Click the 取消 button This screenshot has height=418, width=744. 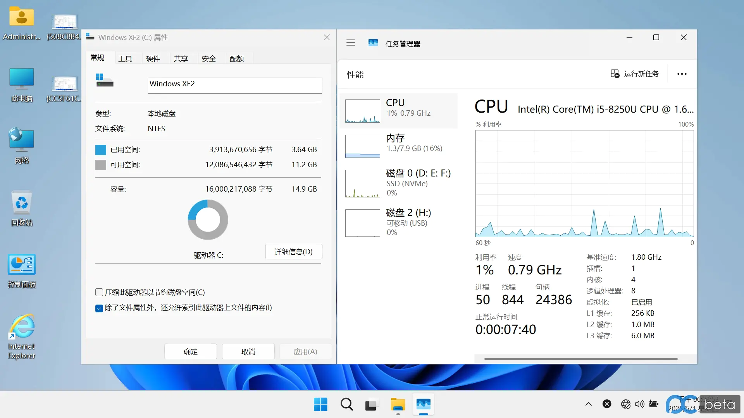248,351
